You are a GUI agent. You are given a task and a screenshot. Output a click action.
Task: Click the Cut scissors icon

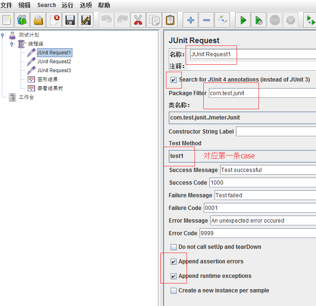coord(138,20)
